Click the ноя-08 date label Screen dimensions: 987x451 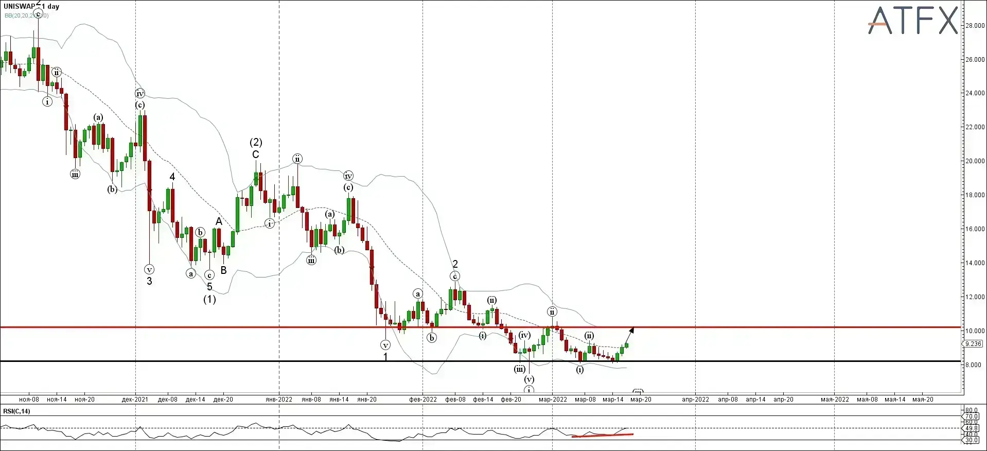(x=29, y=399)
